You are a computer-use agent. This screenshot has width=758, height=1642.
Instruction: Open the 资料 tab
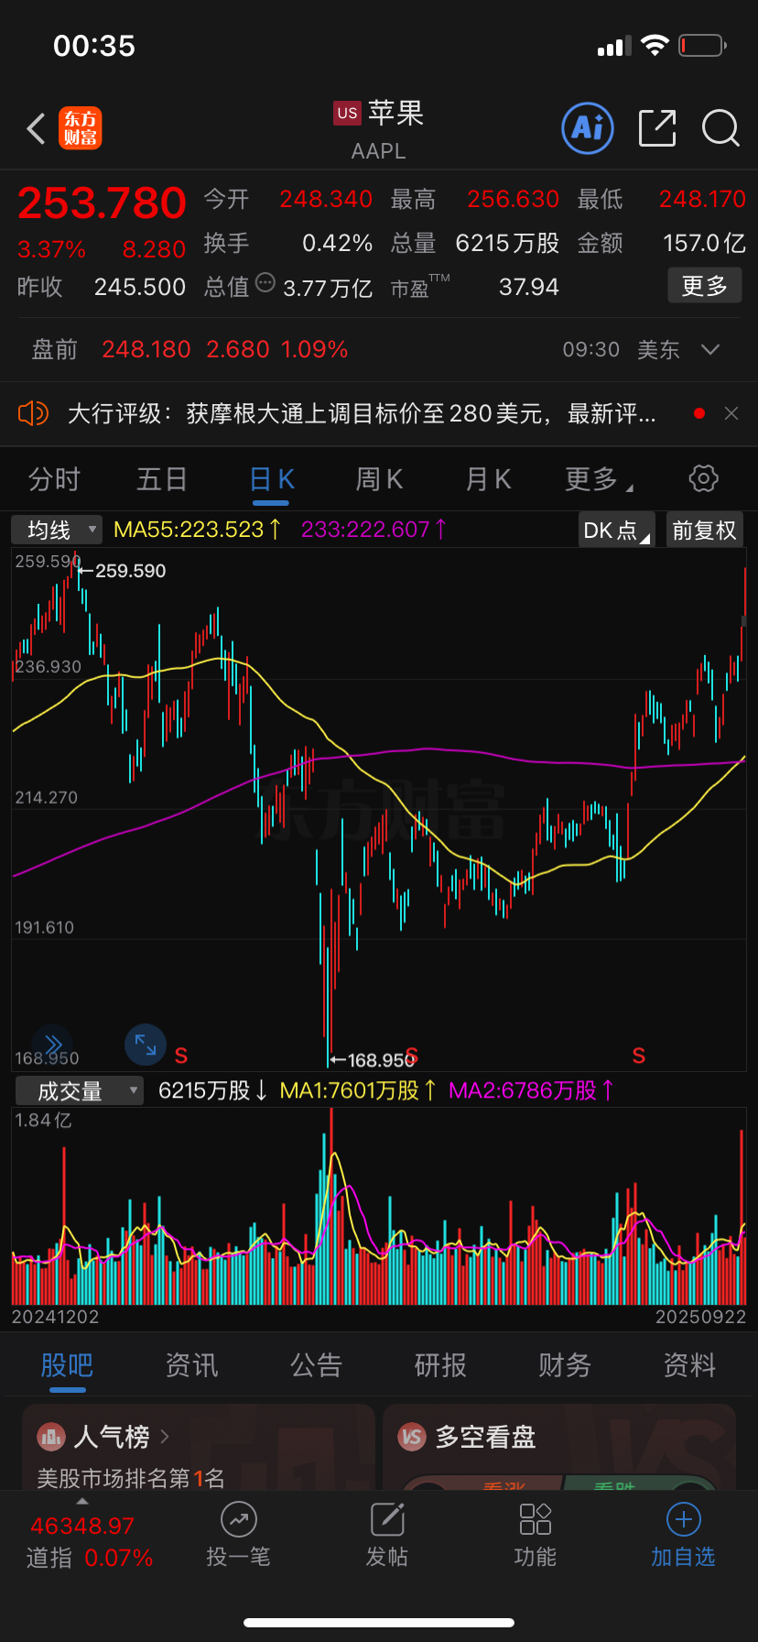(689, 1365)
